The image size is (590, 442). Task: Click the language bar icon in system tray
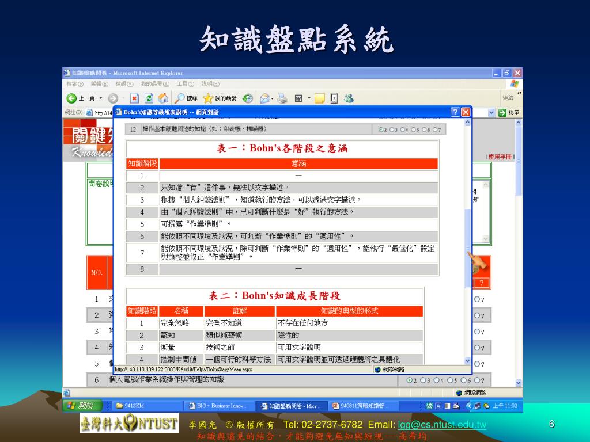click(x=429, y=406)
